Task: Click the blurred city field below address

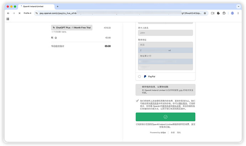Action: click(165, 61)
